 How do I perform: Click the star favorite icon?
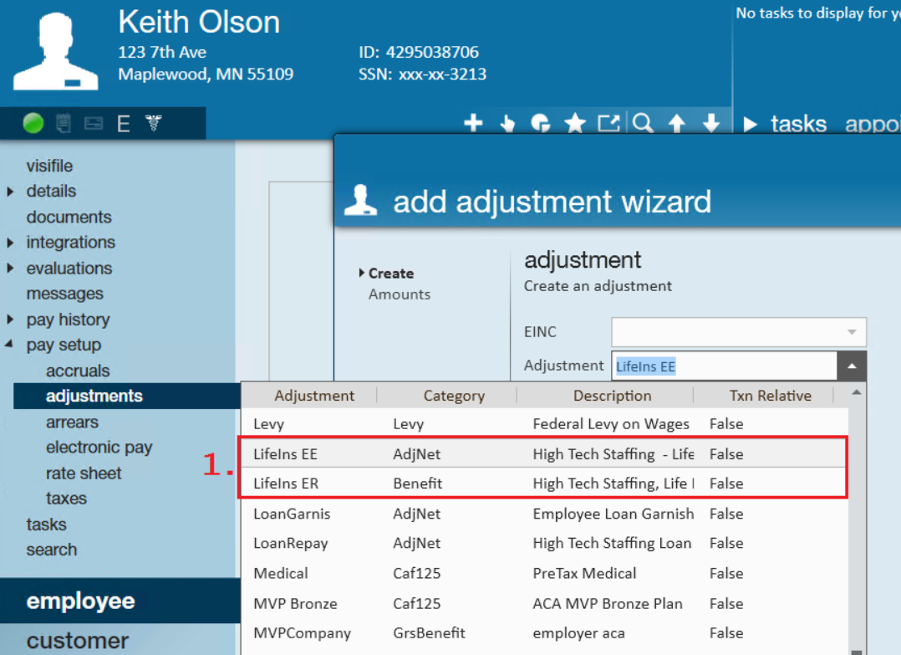pyautogui.click(x=575, y=122)
